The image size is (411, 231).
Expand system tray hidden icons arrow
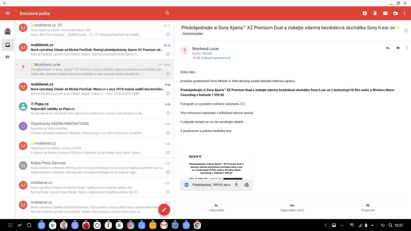point(372,225)
